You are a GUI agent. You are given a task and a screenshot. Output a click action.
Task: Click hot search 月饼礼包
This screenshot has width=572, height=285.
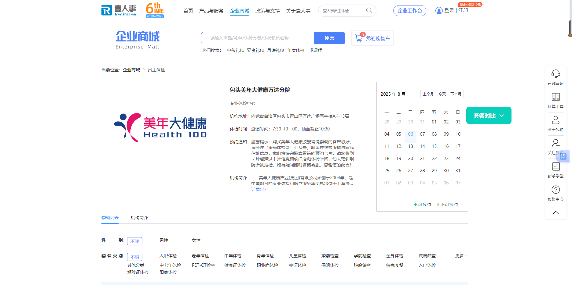[x=276, y=51]
